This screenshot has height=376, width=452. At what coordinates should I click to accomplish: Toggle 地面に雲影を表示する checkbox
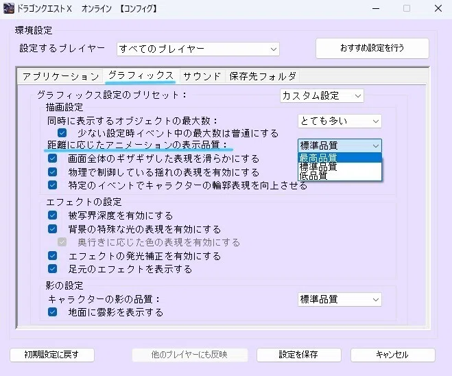(x=52, y=312)
